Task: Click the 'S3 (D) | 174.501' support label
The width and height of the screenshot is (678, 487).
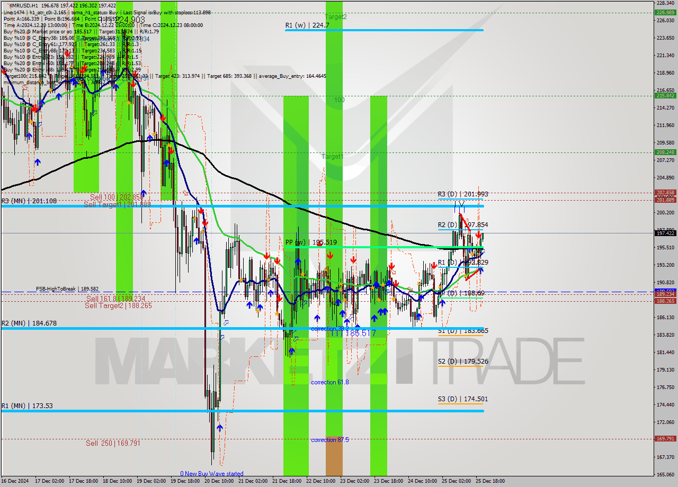Action: pyautogui.click(x=463, y=399)
